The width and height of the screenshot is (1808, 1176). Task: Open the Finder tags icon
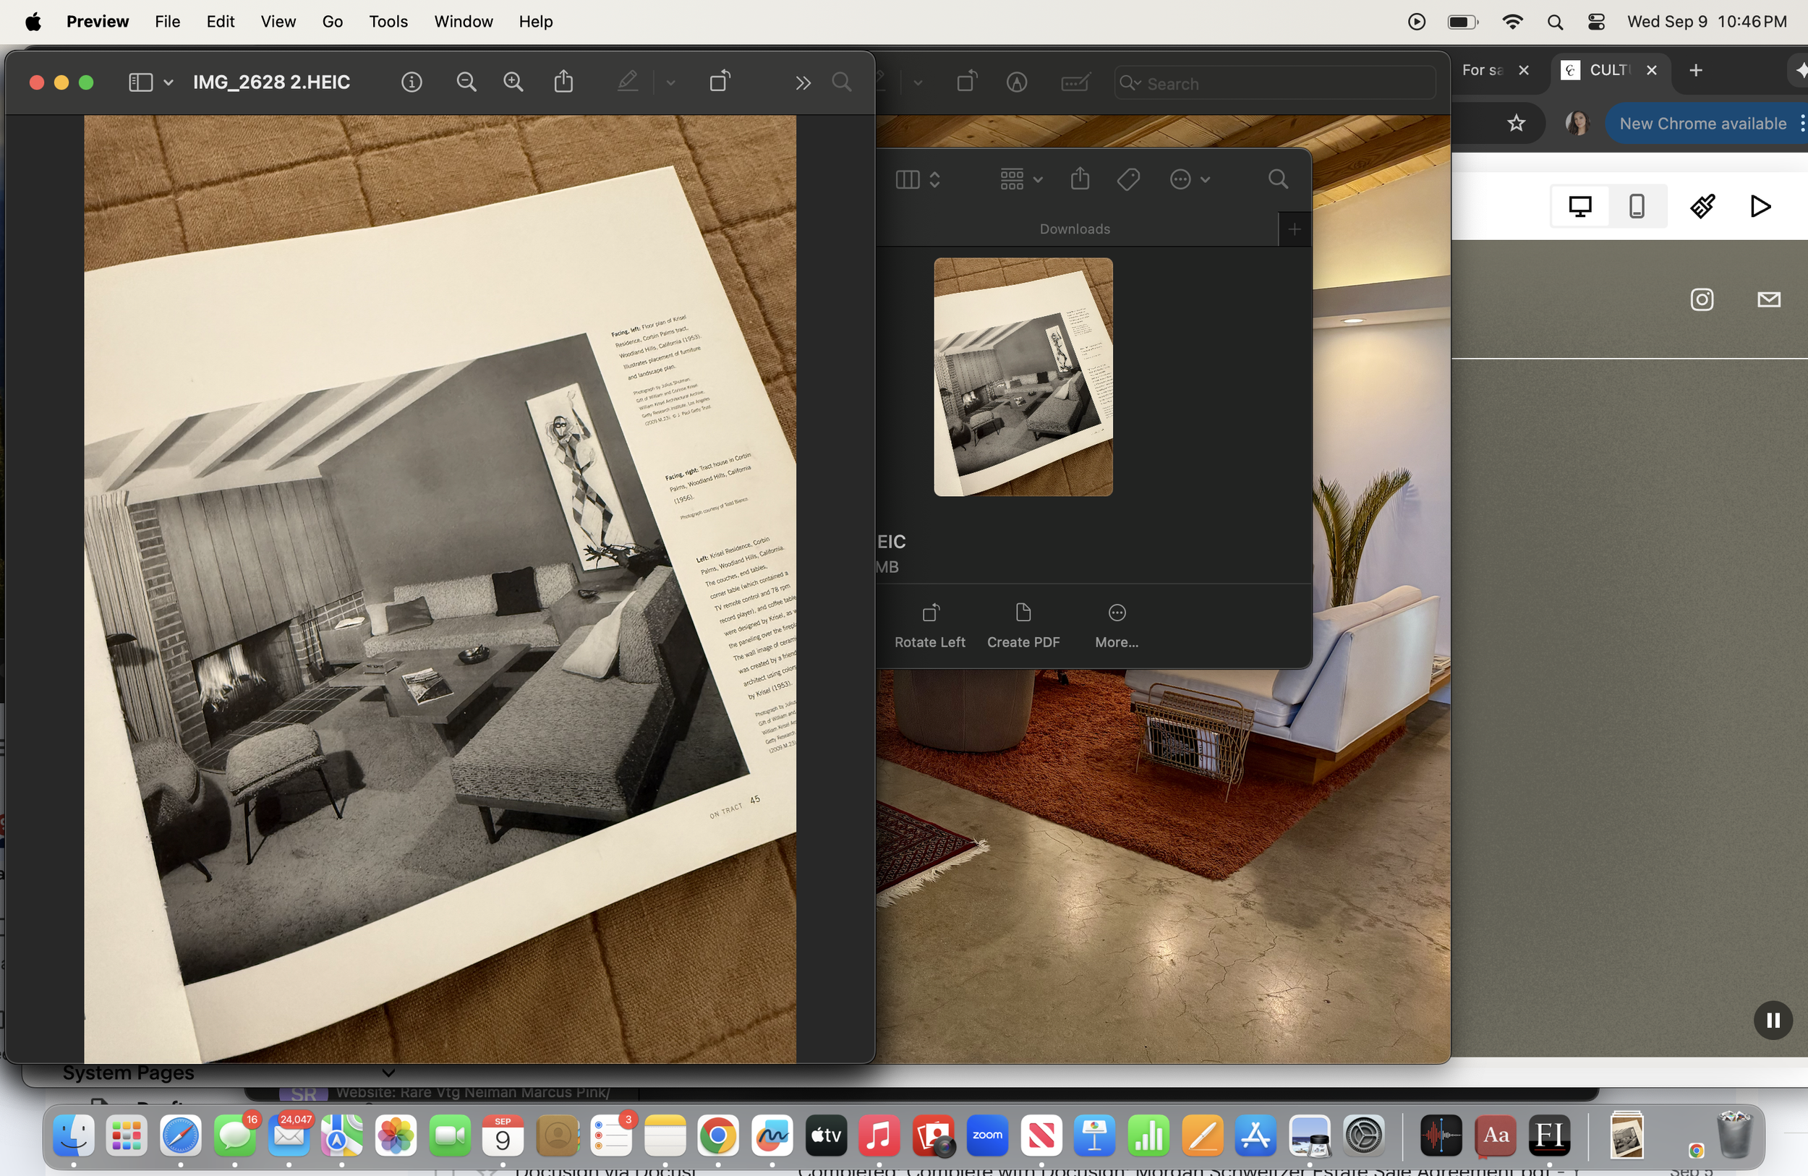[x=1128, y=179]
